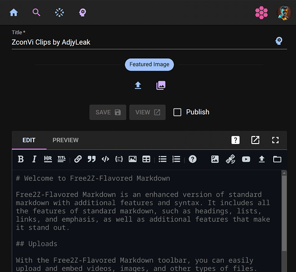
Task: Click the text line 'it stand out.'
Action: (x=43, y=227)
